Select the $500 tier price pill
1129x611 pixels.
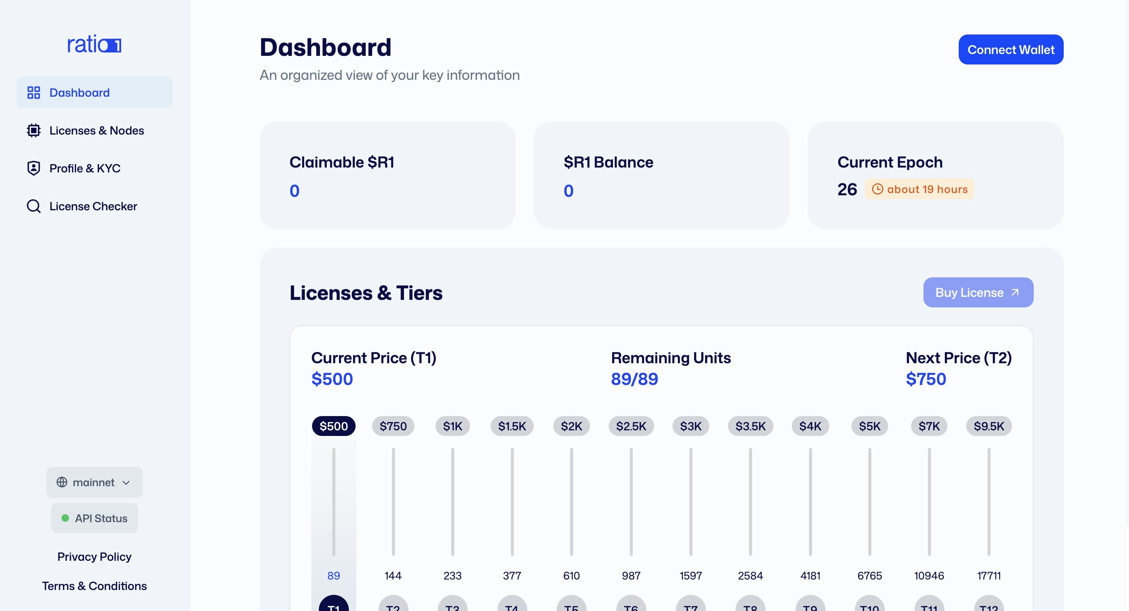333,426
